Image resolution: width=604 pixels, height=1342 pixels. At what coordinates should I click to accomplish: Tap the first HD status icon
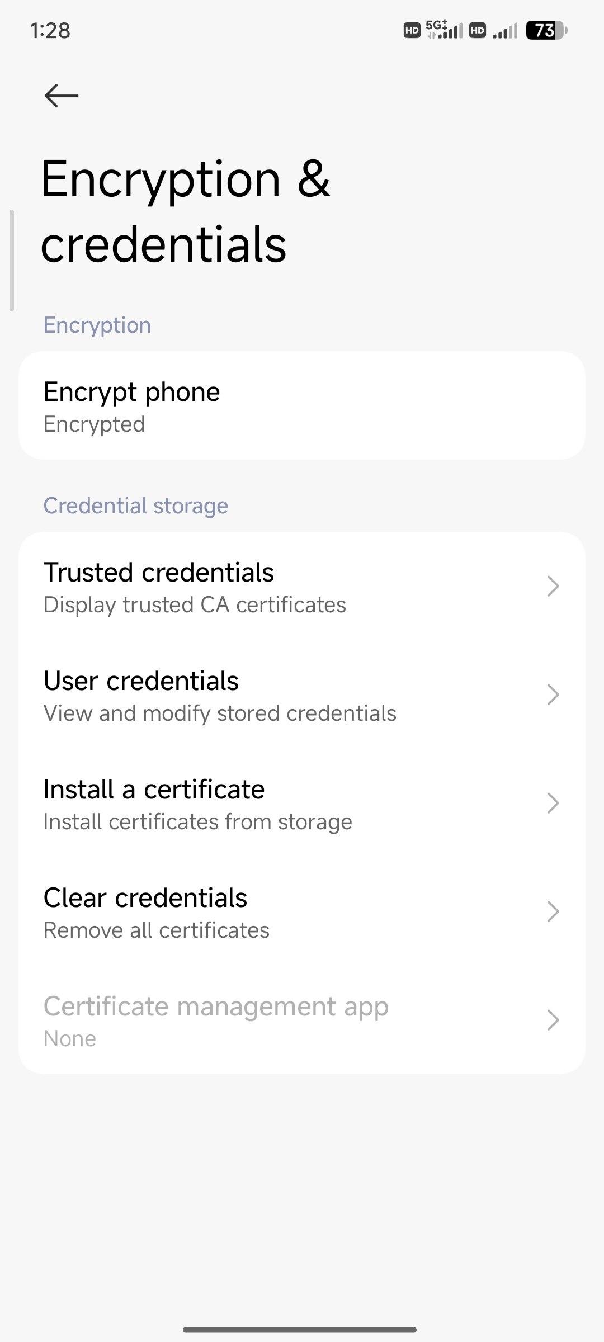[412, 30]
